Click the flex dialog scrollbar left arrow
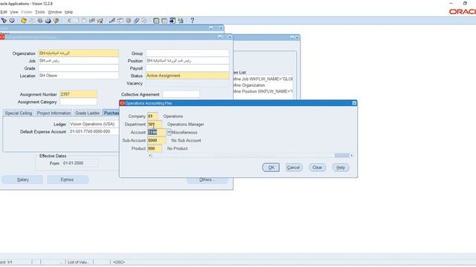 click(x=150, y=155)
